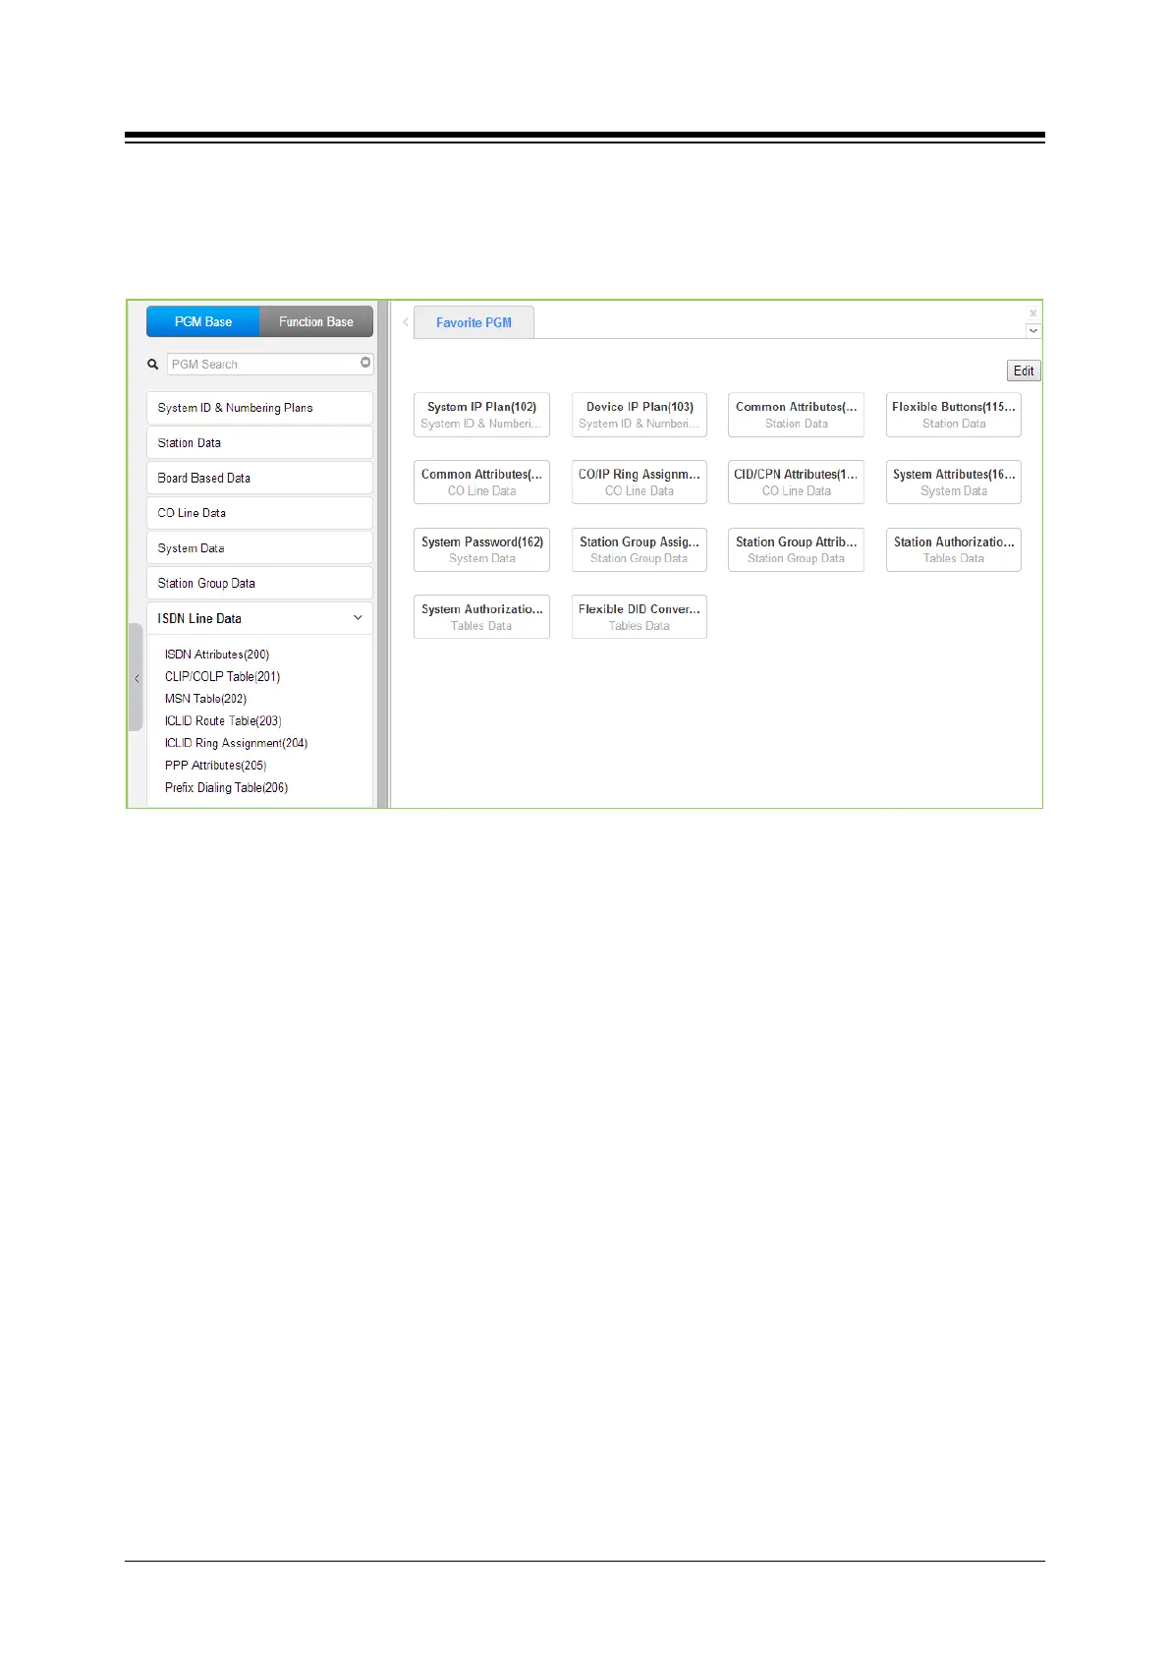
Task: Expand System ID & Numbering Plans
Action: tap(259, 408)
